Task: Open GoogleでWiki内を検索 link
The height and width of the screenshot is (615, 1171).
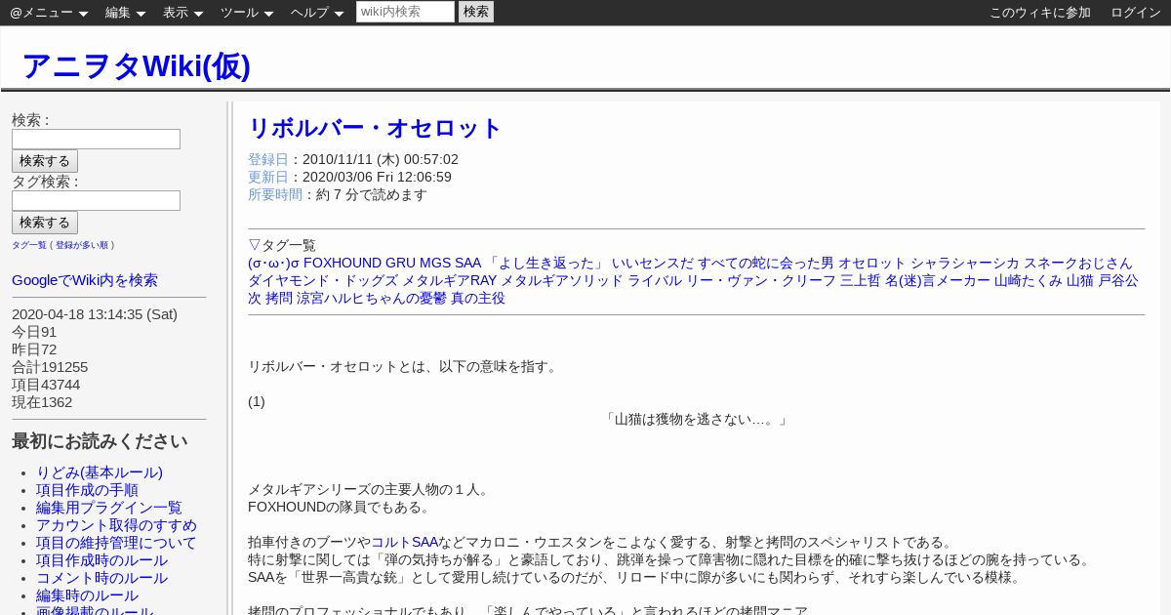Action: pos(85,280)
